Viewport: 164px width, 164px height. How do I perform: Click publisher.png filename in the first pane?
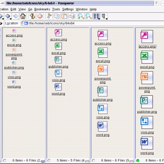14,68
